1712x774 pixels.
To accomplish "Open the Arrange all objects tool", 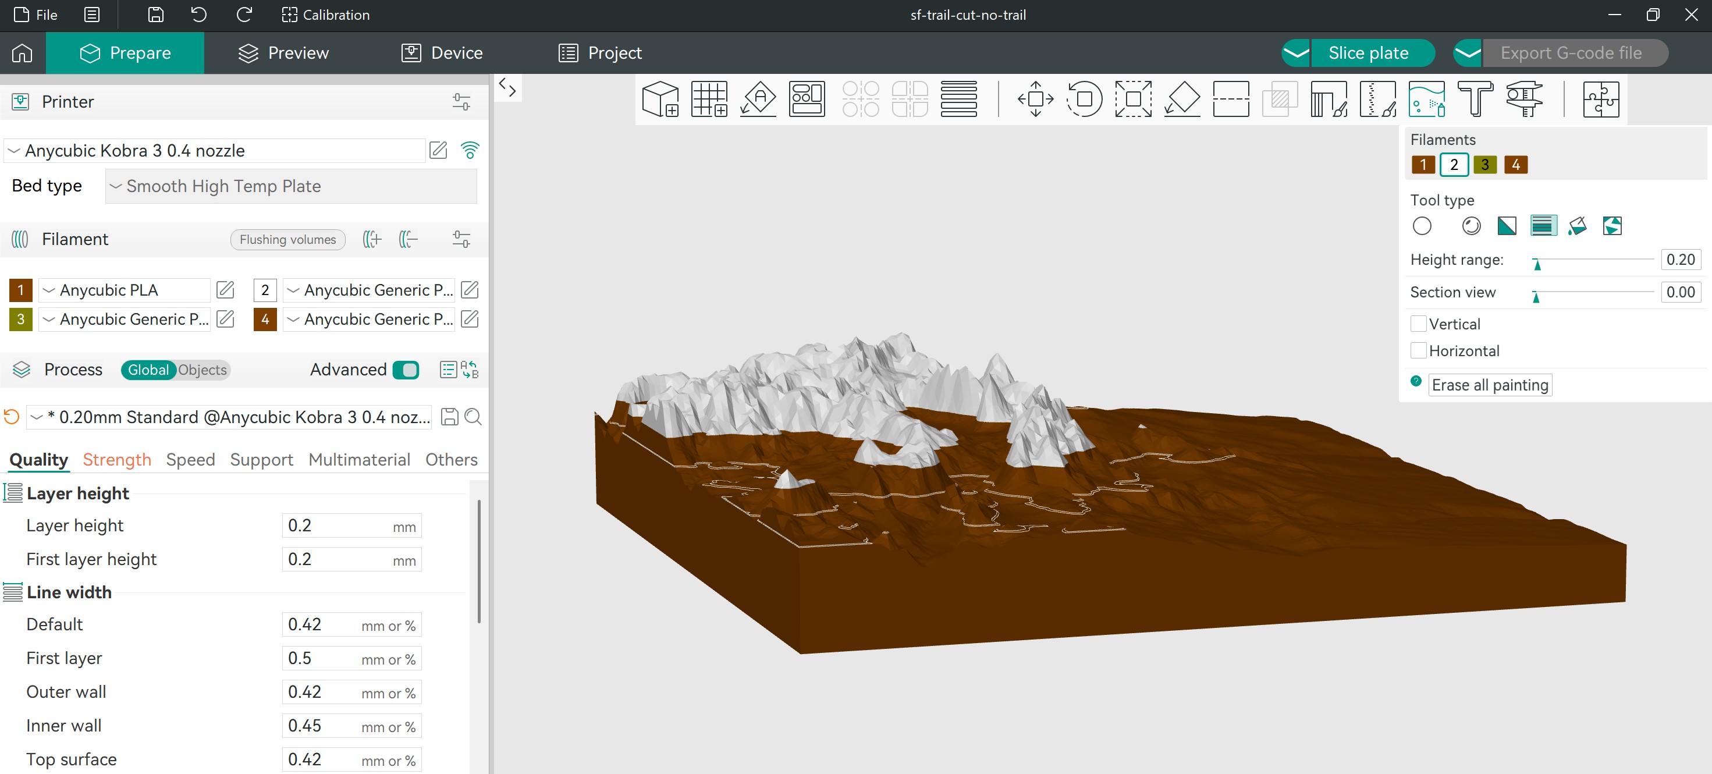I will (x=807, y=99).
